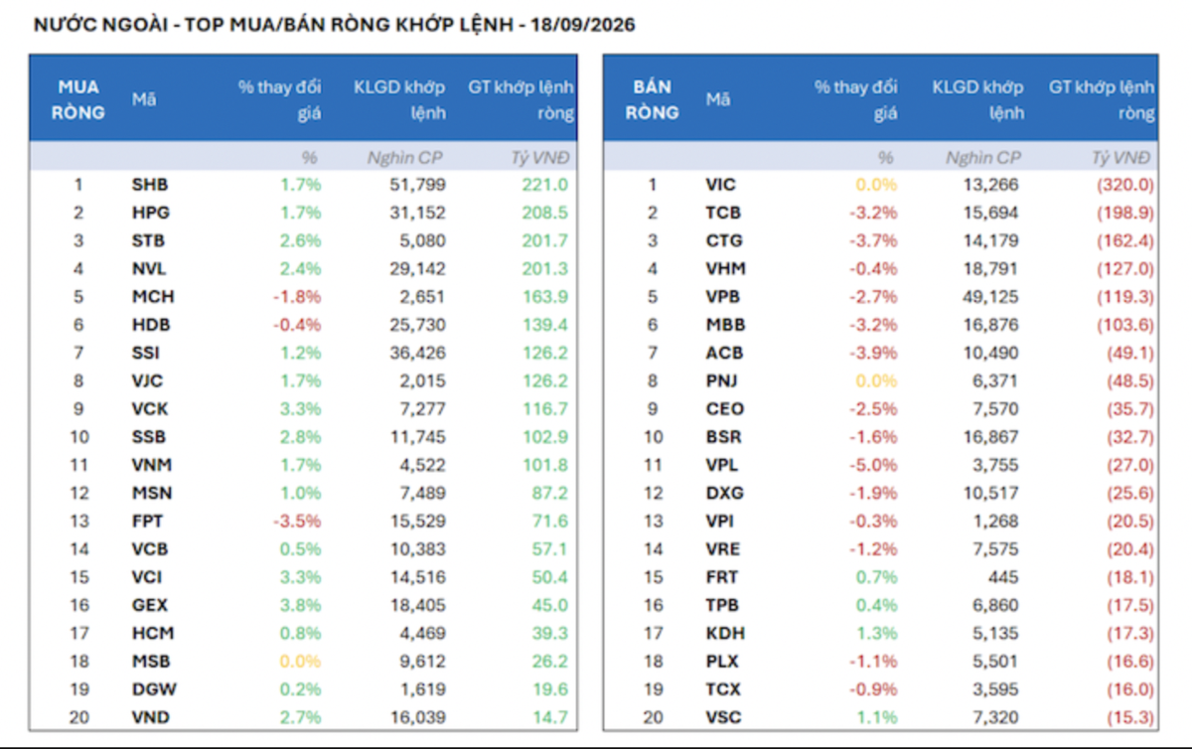Select the MSB ticker cell
This screenshot has height=749, width=1192.
(151, 661)
